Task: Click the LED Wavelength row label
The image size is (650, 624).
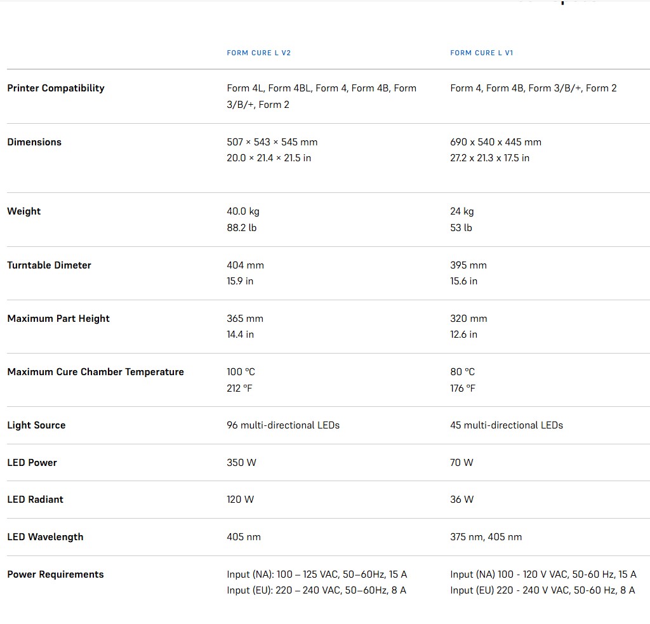Action: 45,537
